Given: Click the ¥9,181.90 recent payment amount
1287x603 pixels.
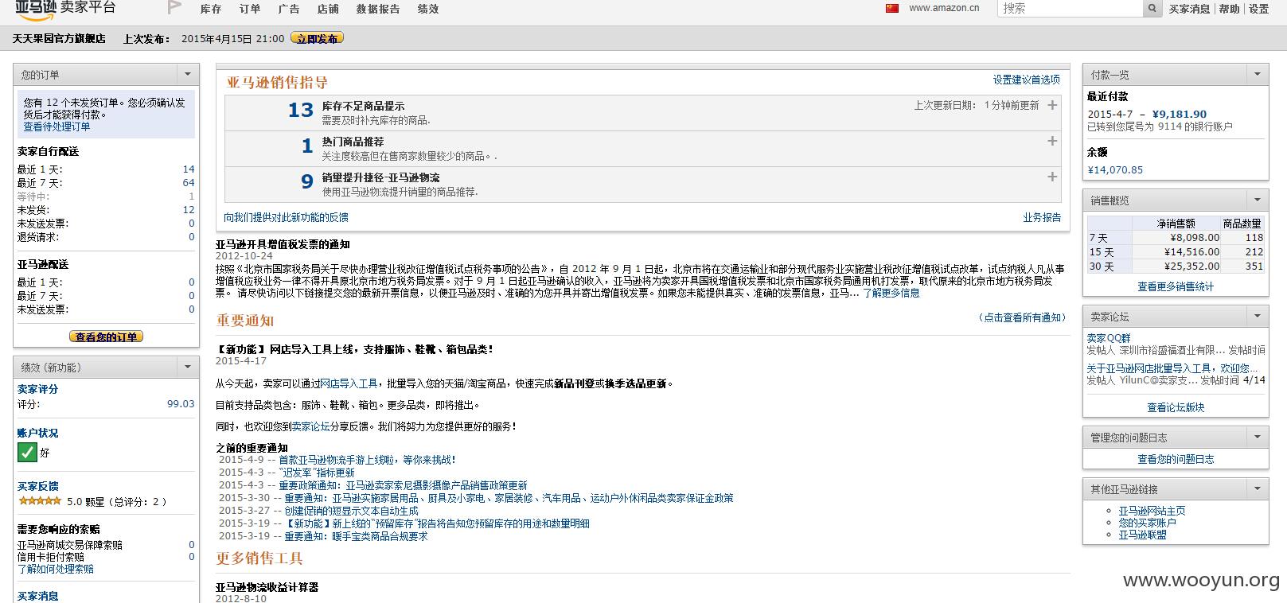Looking at the screenshot, I should pyautogui.click(x=1179, y=114).
